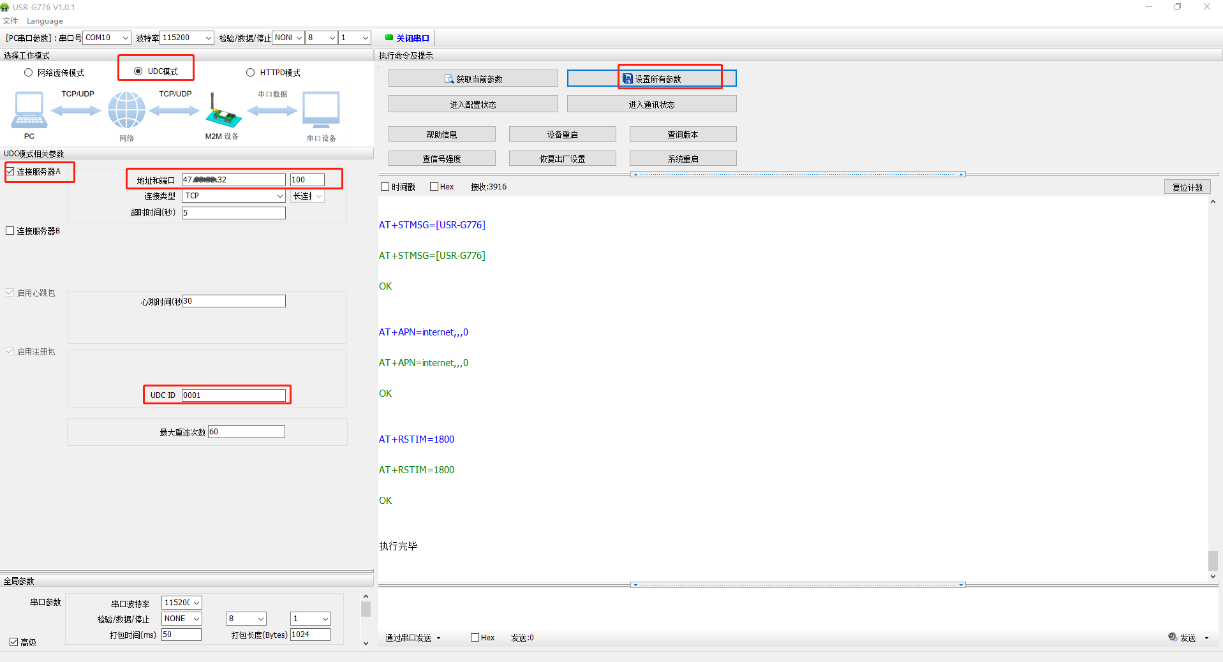Click the 发送 send icon
Viewport: 1223px width, 662px height.
[x=1173, y=637]
